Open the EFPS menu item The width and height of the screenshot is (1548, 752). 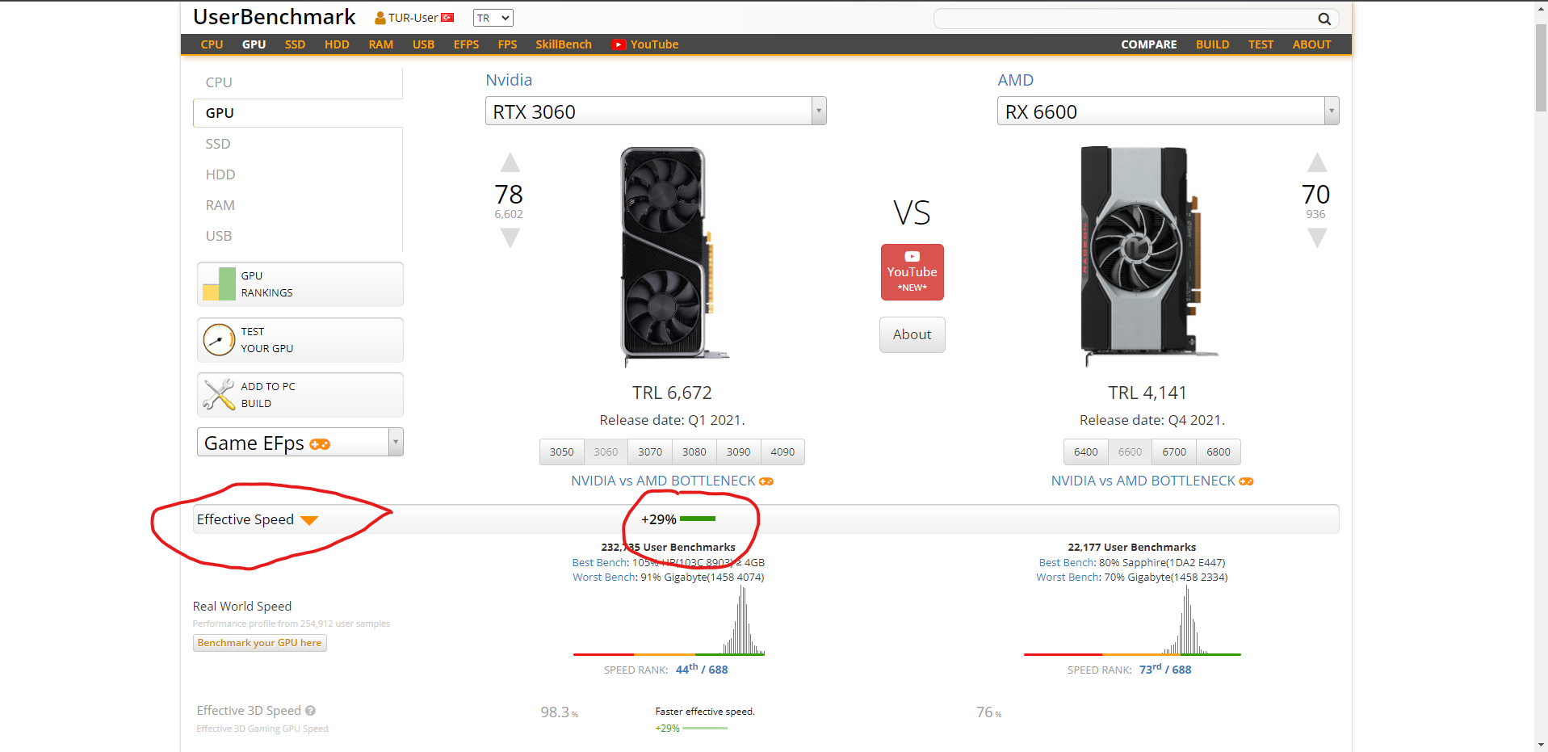point(467,44)
